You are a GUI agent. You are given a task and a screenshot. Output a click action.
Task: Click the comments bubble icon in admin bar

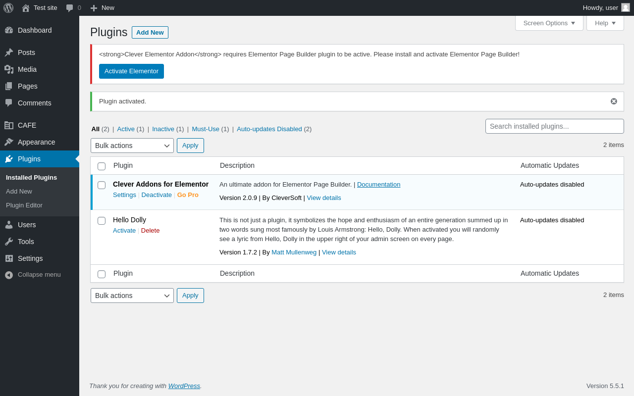click(x=70, y=8)
